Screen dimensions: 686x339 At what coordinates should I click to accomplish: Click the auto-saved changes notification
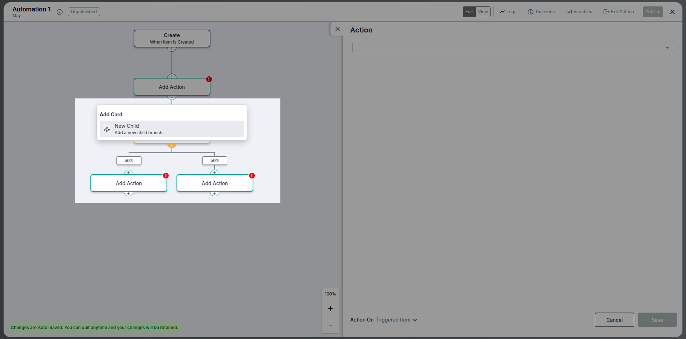[x=94, y=328]
